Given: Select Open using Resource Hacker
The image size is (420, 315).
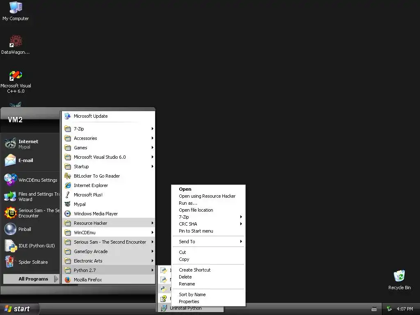Looking at the screenshot, I should (x=208, y=196).
